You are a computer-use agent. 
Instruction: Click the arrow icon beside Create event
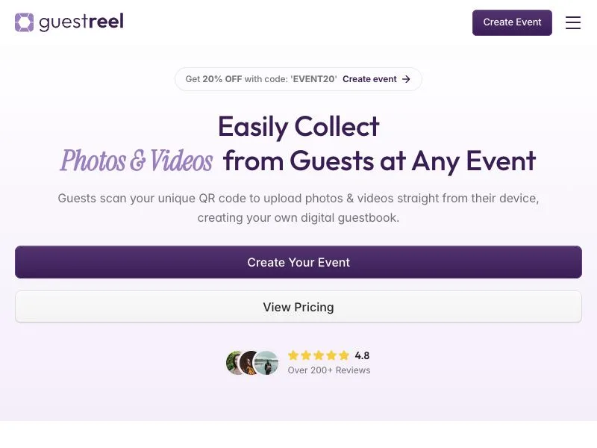[x=406, y=79]
